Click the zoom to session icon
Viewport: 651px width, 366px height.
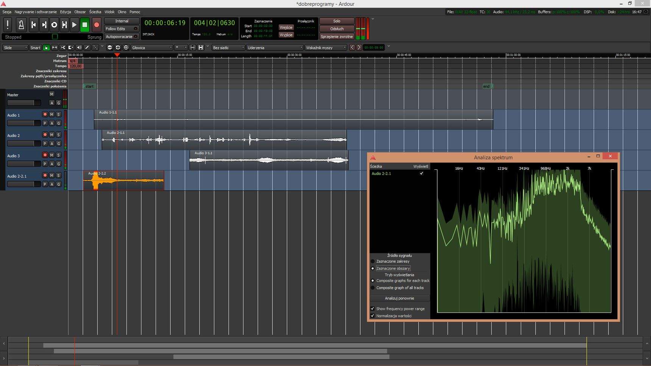(x=126, y=48)
